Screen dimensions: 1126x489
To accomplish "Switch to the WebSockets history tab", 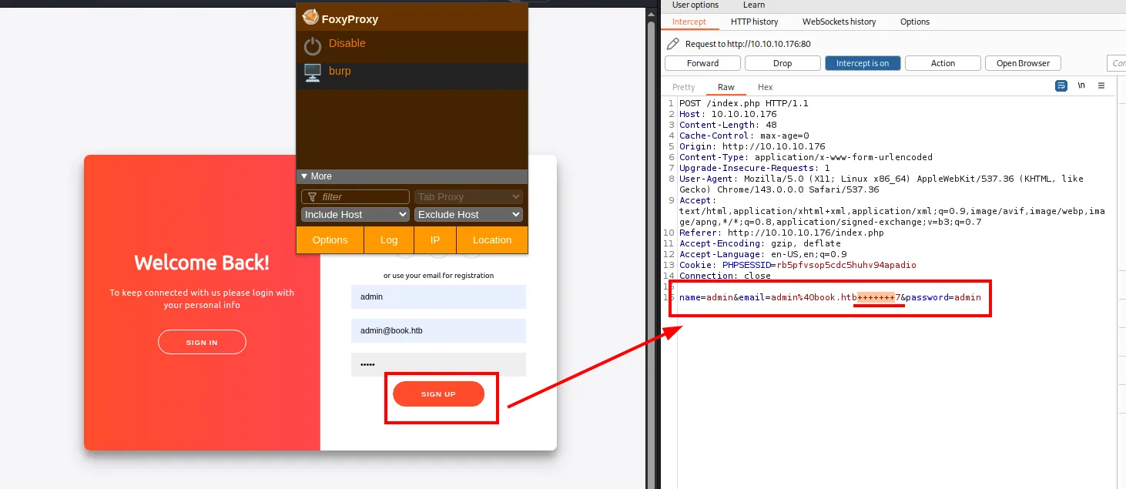I will click(839, 22).
